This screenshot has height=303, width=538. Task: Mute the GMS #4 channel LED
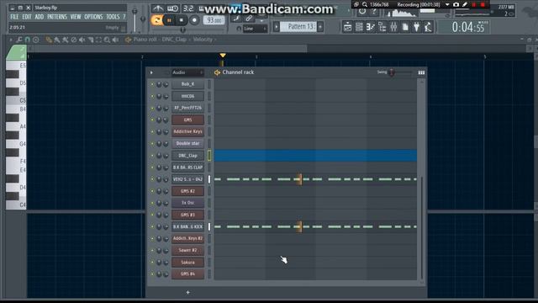pyautogui.click(x=152, y=274)
